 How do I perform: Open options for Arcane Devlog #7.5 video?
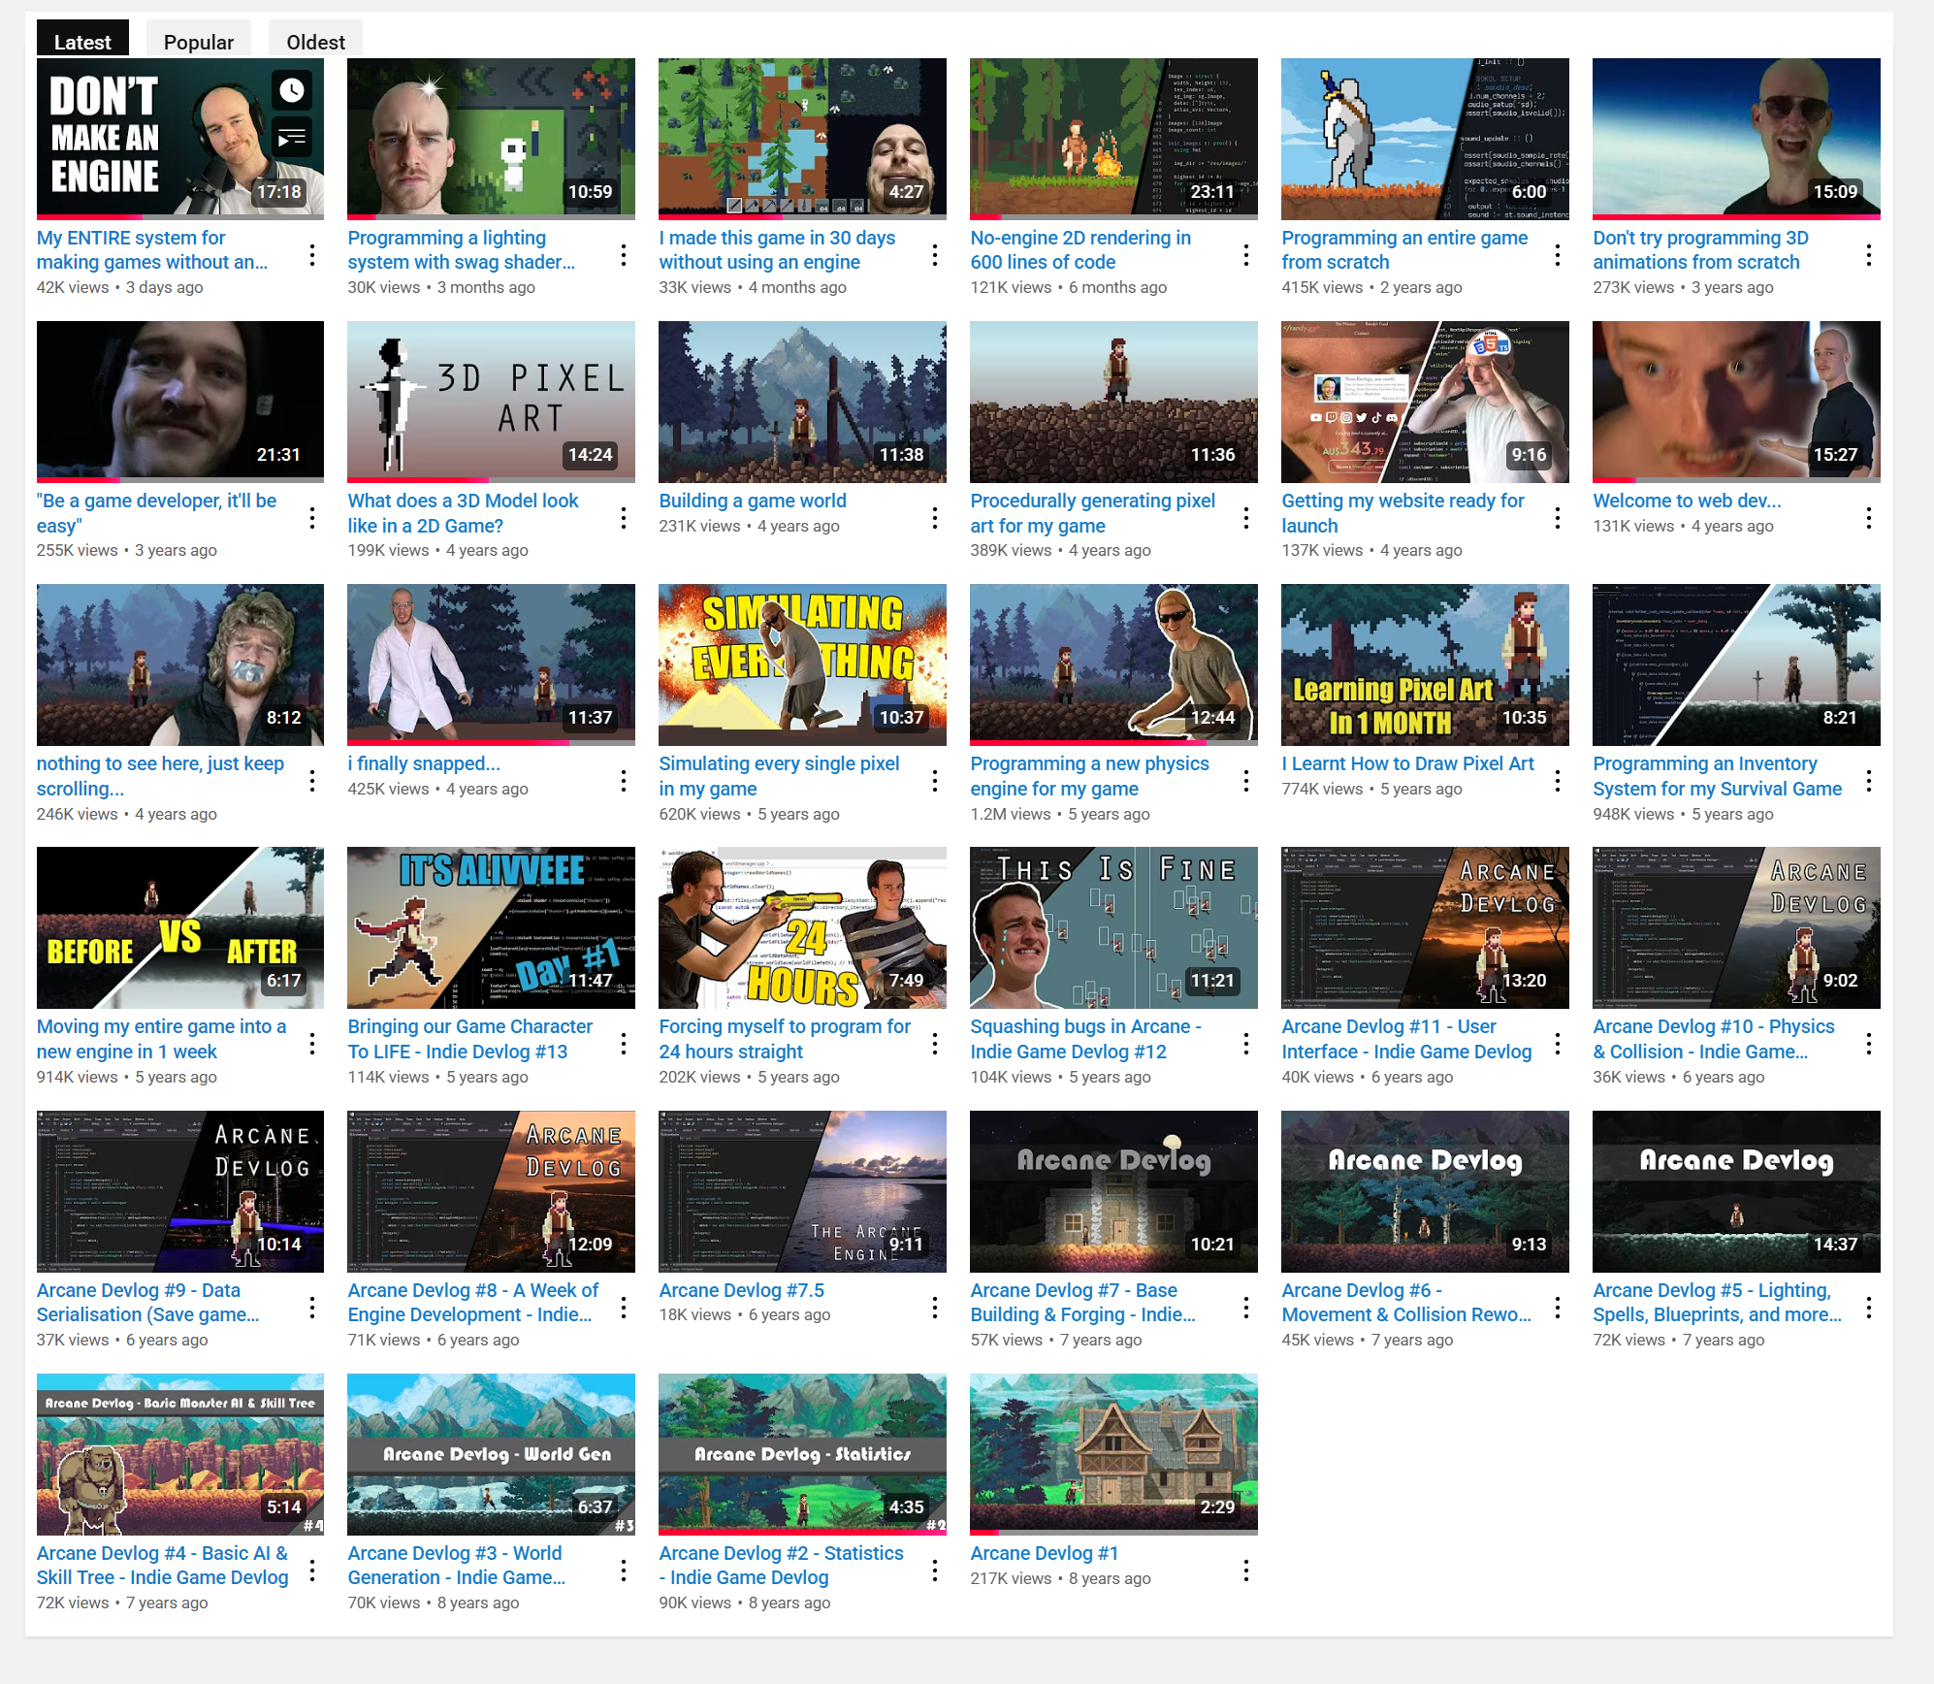point(935,1308)
